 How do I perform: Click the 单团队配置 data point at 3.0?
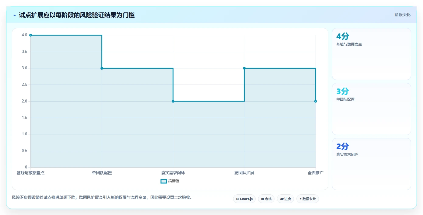[102, 68]
